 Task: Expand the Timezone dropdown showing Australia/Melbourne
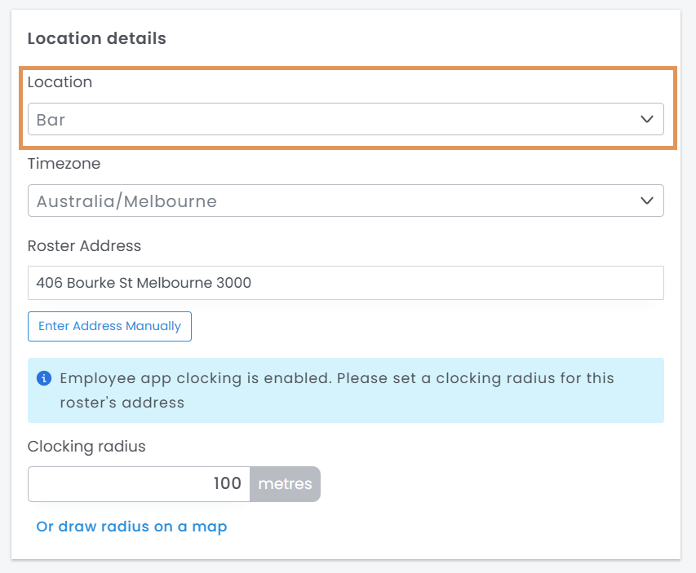click(345, 201)
